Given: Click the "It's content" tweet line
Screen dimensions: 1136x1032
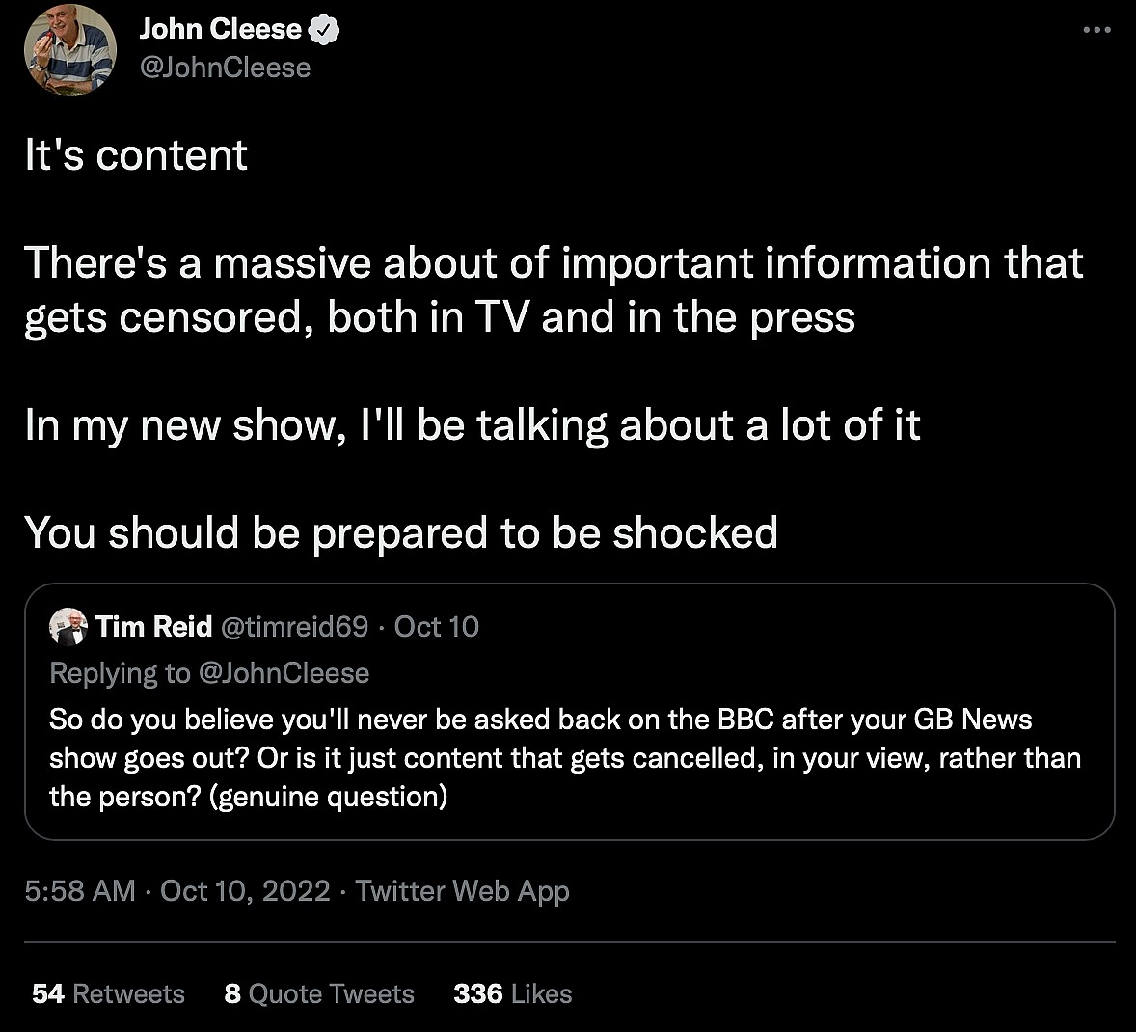Looking at the screenshot, I should pos(136,155).
